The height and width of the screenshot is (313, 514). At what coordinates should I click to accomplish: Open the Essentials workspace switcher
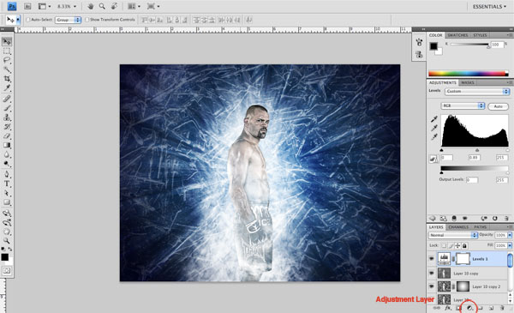[x=489, y=7]
